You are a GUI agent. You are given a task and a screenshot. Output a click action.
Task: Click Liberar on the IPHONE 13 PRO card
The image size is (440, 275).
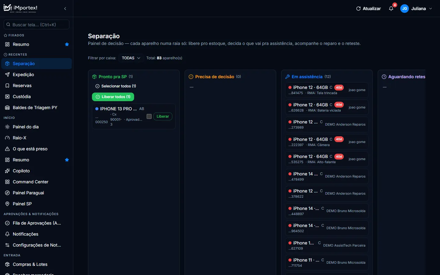tap(163, 116)
